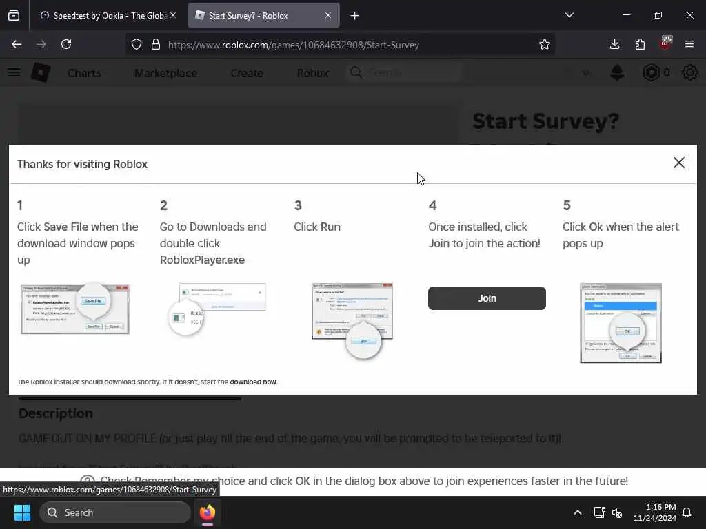Close the Speedtest by Ookla tab
Image resolution: width=706 pixels, height=529 pixels.
(173, 15)
